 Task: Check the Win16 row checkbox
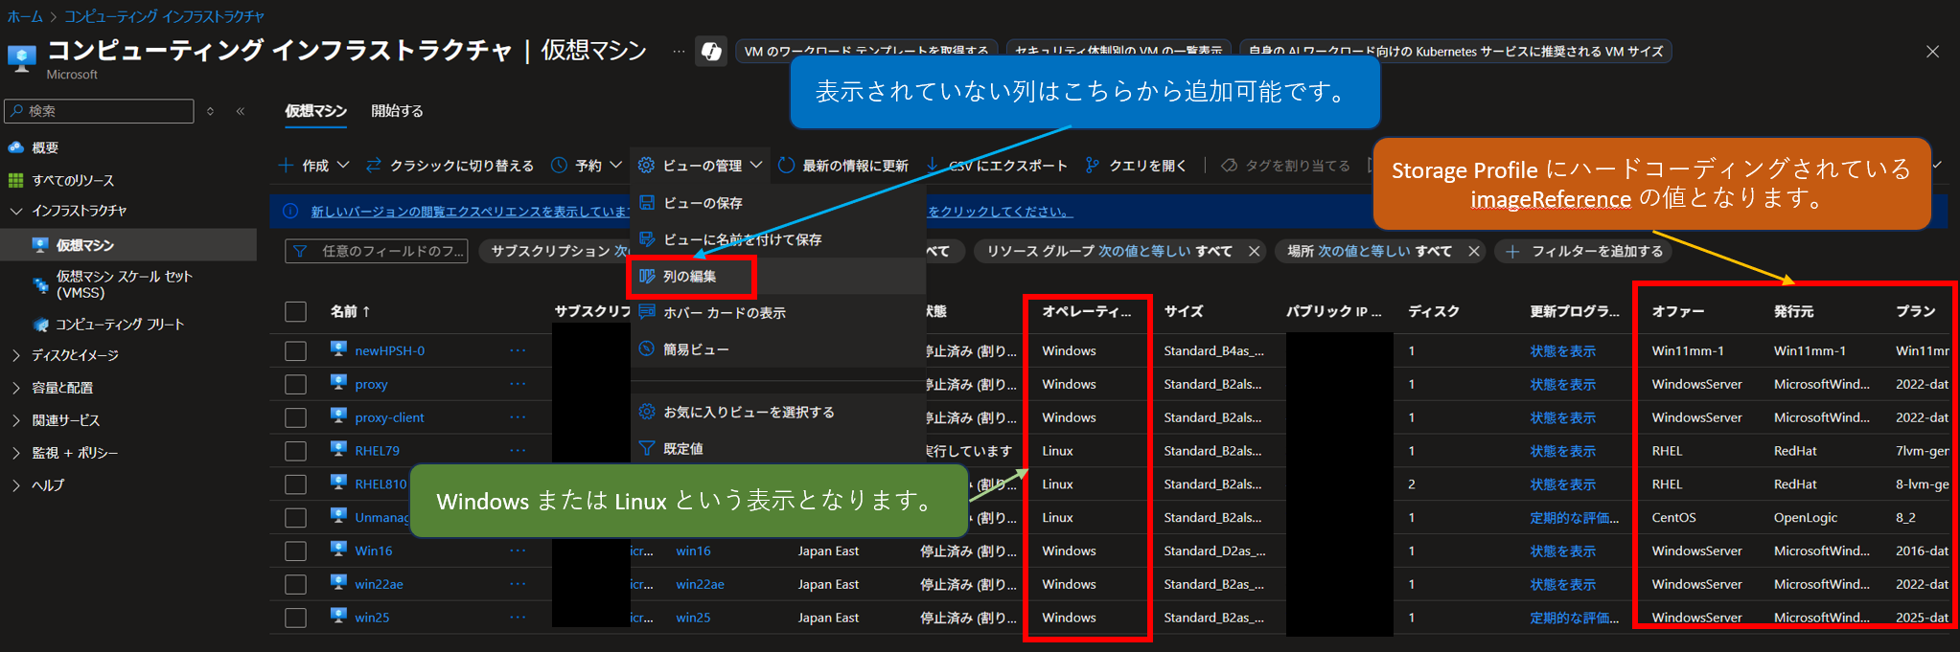(x=295, y=551)
